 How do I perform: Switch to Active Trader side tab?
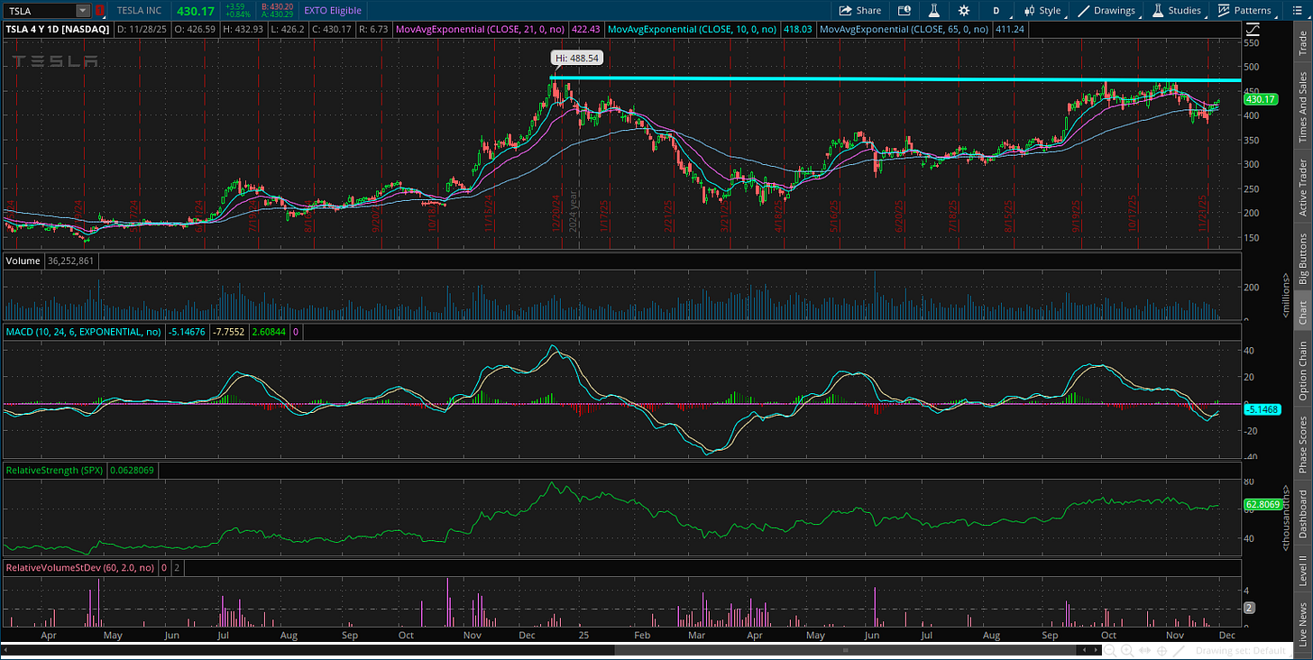[1301, 188]
